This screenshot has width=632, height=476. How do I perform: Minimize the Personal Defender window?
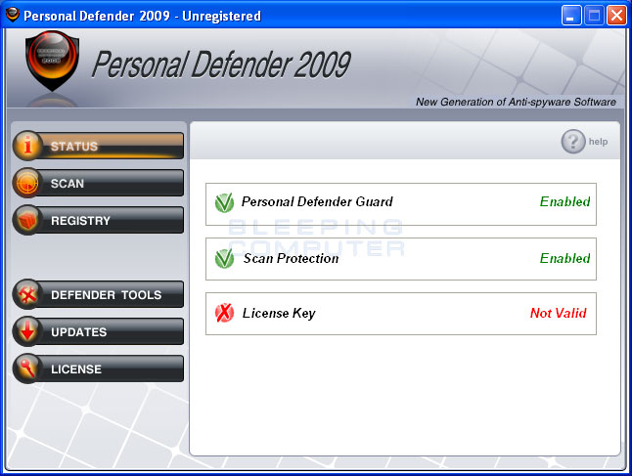point(571,16)
